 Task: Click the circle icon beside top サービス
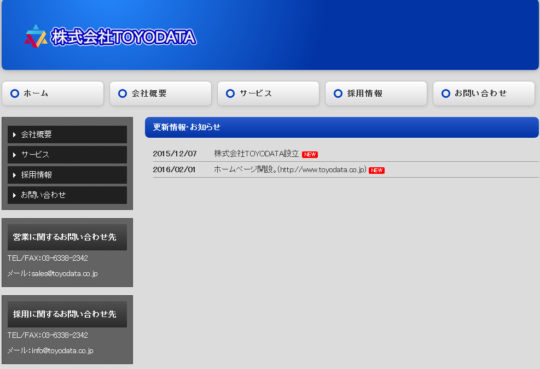pos(230,93)
